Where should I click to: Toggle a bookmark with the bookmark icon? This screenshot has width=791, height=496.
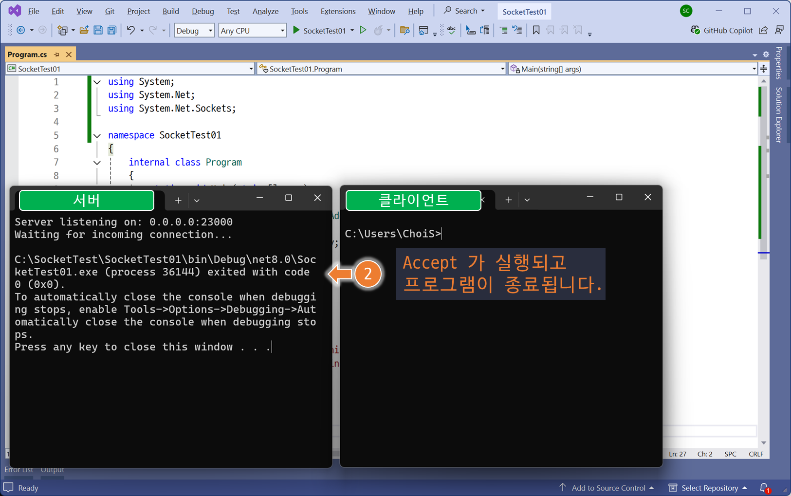pyautogui.click(x=536, y=30)
